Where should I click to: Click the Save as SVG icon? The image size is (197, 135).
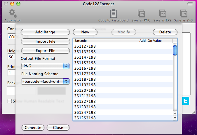(184, 13)
